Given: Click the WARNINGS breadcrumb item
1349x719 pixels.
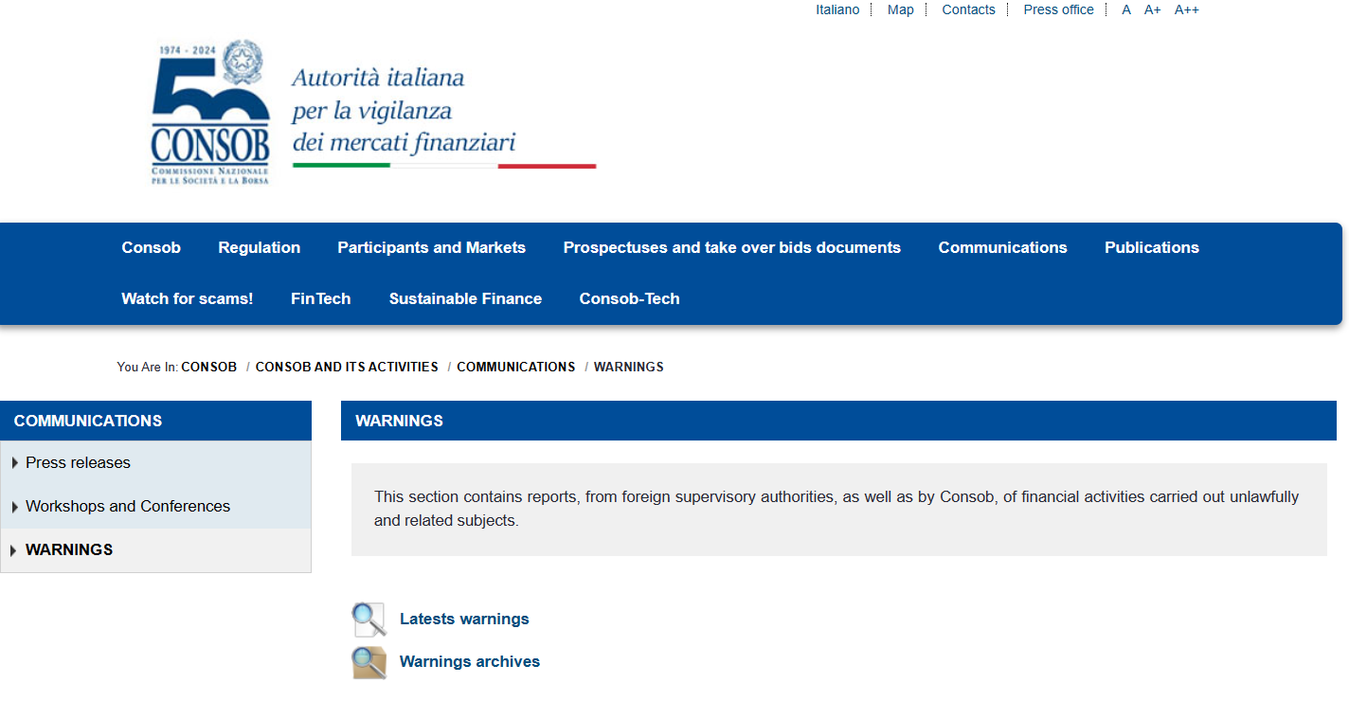Looking at the screenshot, I should tap(628, 367).
